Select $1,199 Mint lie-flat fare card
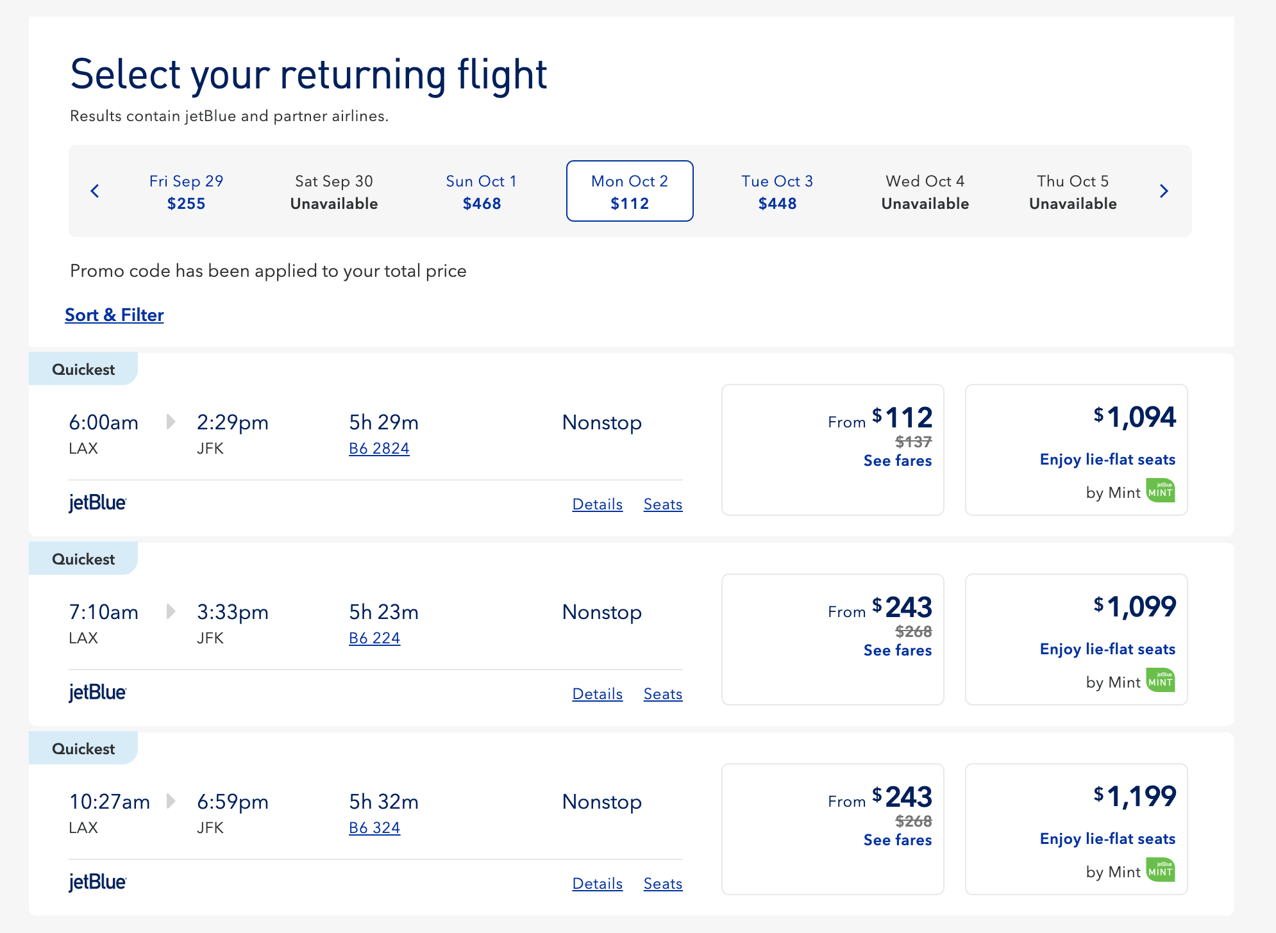The height and width of the screenshot is (933, 1276). pyautogui.click(x=1076, y=829)
